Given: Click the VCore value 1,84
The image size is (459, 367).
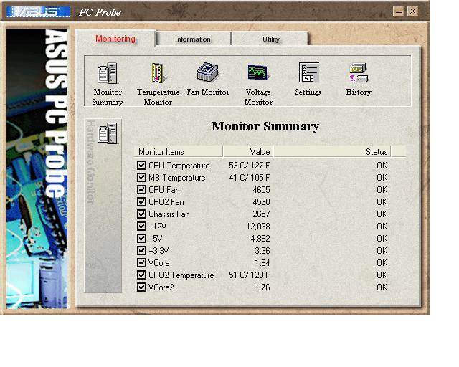Looking at the screenshot, I should pyautogui.click(x=262, y=263).
